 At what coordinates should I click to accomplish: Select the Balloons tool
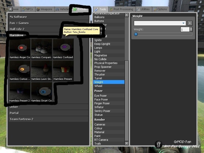[x=109, y=17]
